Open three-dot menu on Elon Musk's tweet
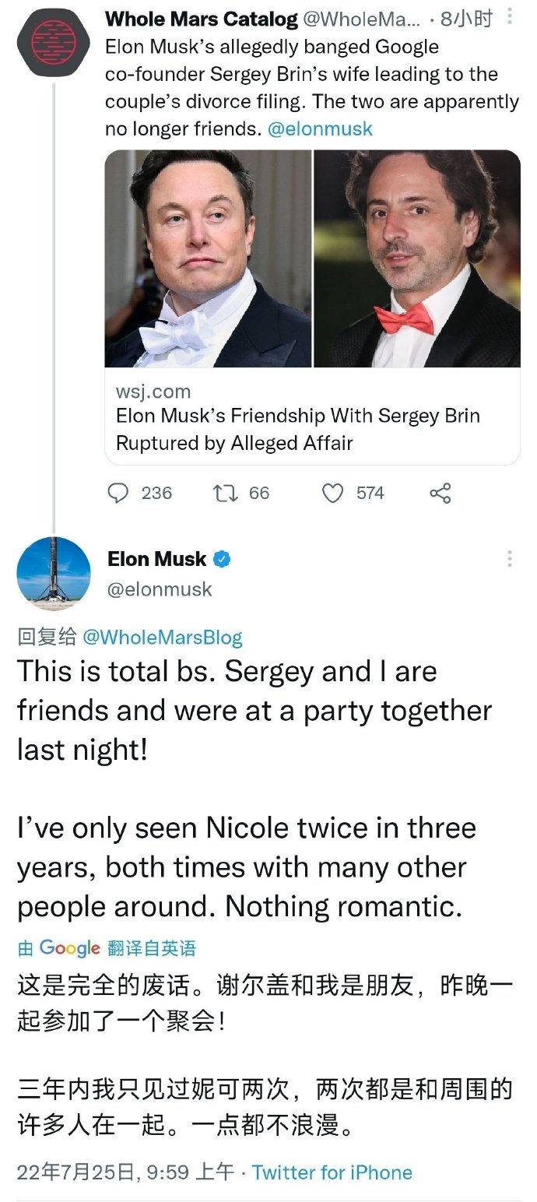 [x=510, y=559]
